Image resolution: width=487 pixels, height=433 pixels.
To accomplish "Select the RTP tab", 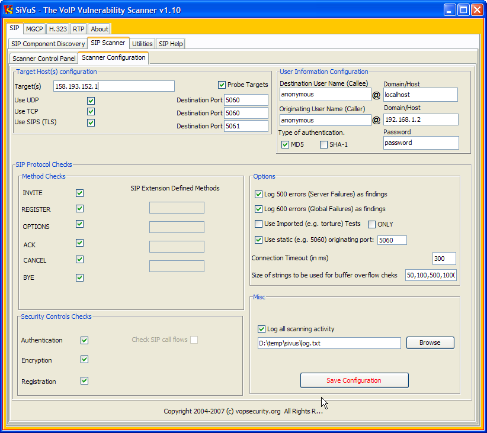I will [79, 29].
